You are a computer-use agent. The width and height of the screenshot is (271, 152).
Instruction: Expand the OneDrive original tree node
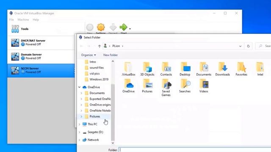(x=81, y=105)
